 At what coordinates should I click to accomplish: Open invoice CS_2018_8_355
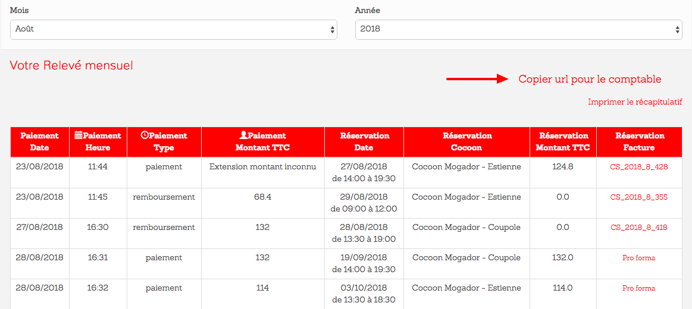point(639,197)
